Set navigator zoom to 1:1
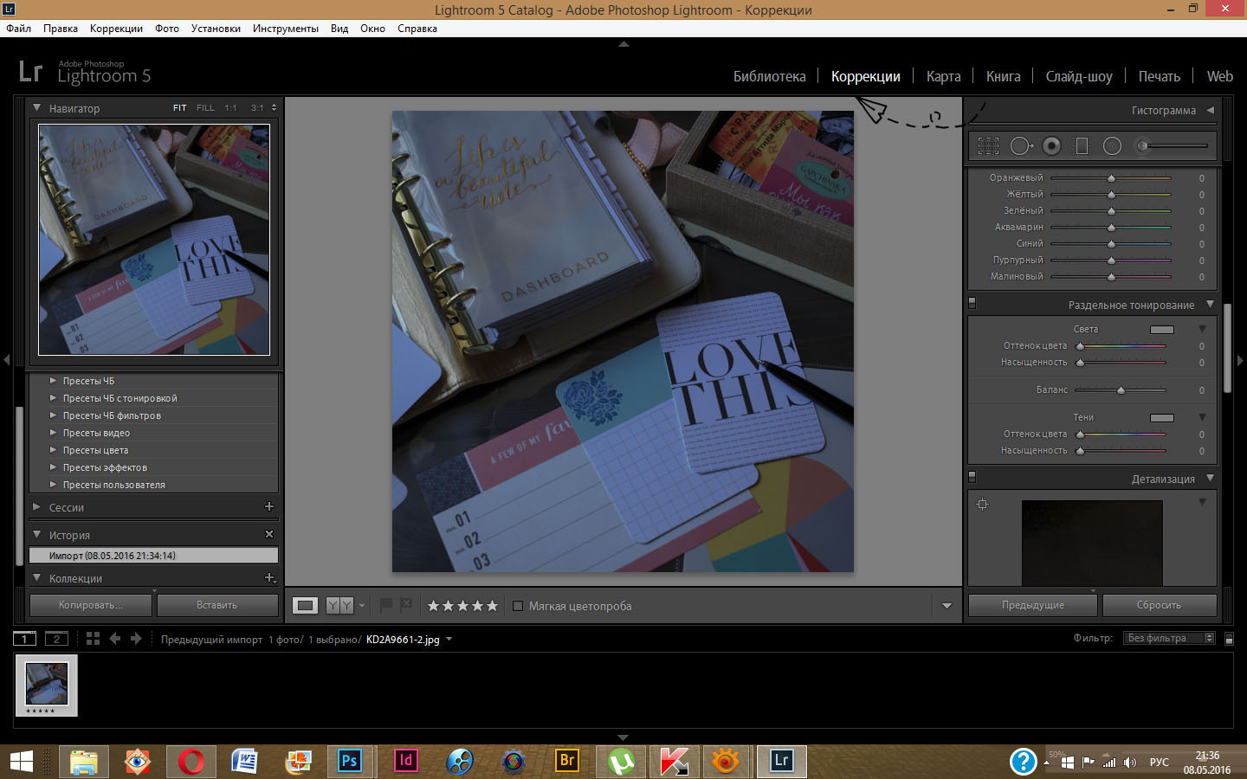The image size is (1247, 779). (230, 108)
